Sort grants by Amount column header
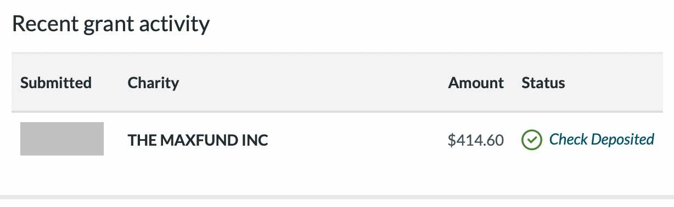Screen dimensions: 674x207 (476, 83)
